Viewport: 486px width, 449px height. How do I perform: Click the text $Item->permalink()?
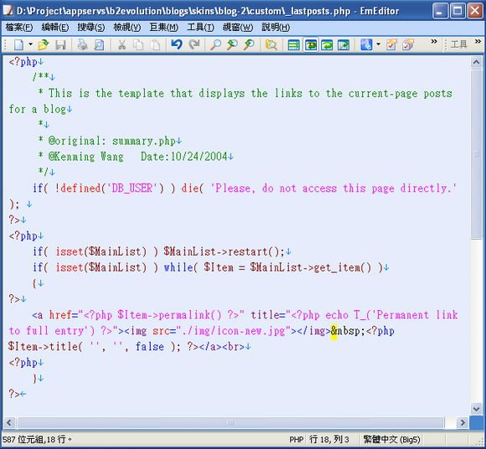pyautogui.click(x=169, y=315)
